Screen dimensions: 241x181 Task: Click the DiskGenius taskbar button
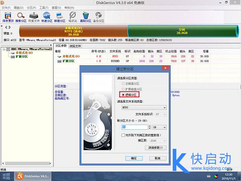(33, 176)
